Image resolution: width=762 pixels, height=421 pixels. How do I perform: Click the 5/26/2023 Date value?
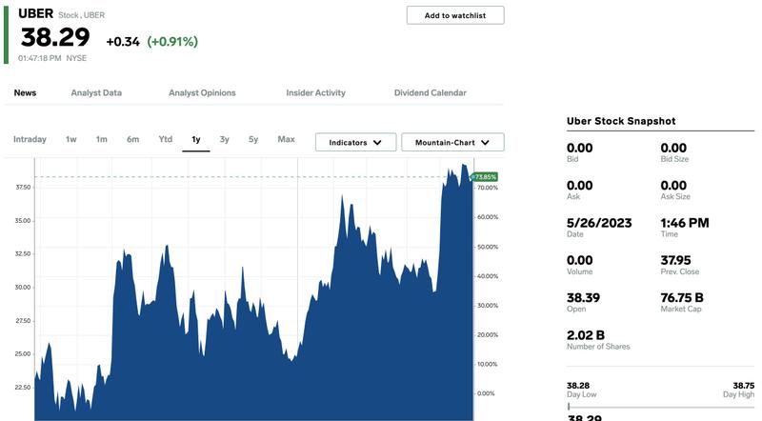[x=599, y=223]
